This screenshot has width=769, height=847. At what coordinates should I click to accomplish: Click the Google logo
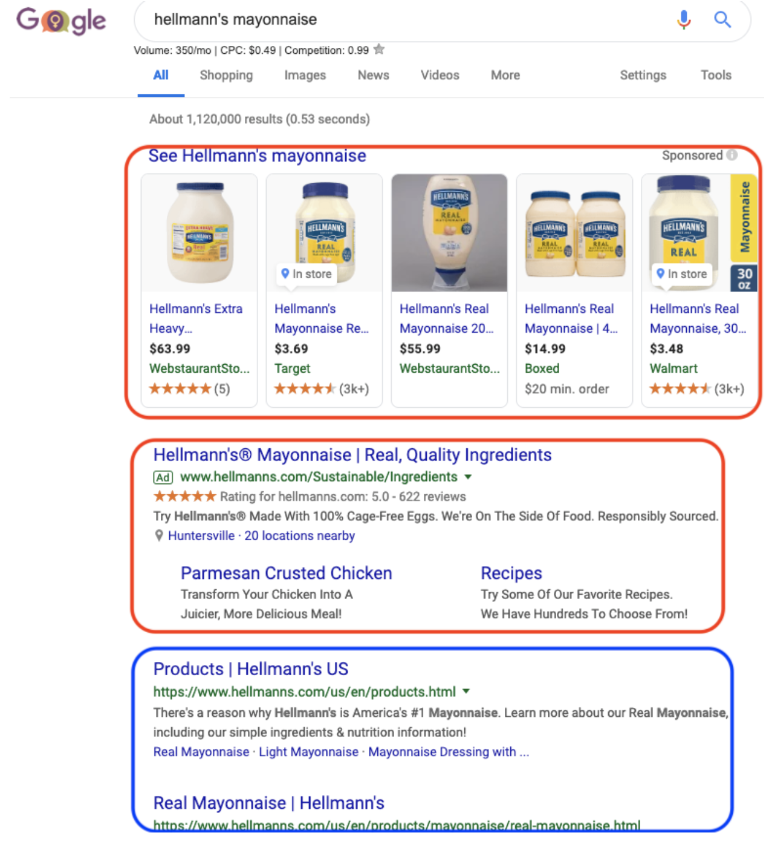(60, 21)
